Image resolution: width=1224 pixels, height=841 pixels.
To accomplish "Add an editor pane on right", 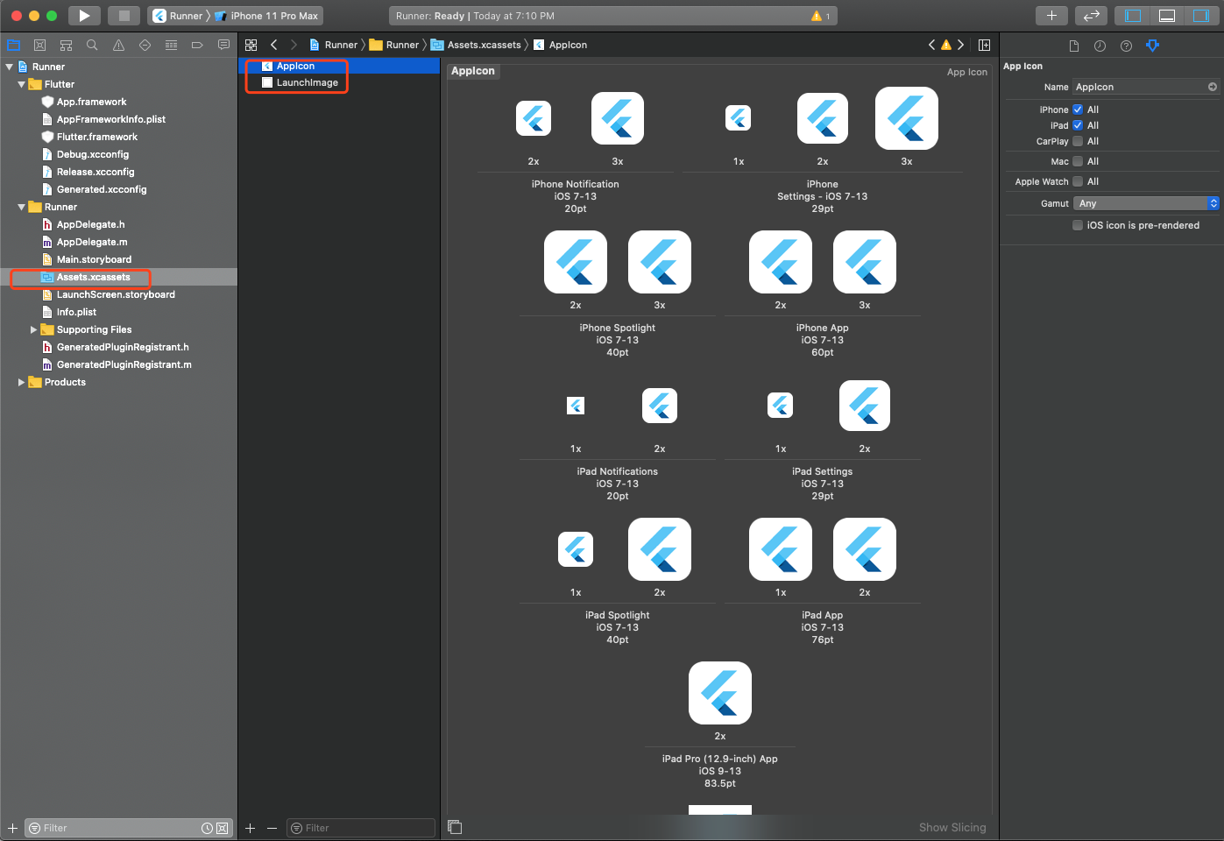I will click(985, 45).
